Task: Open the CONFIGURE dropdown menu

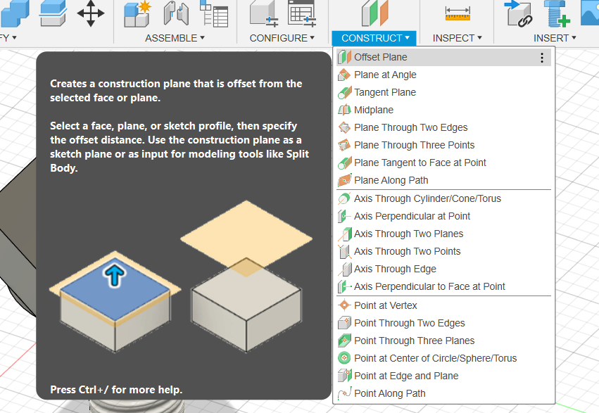Action: pyautogui.click(x=282, y=38)
